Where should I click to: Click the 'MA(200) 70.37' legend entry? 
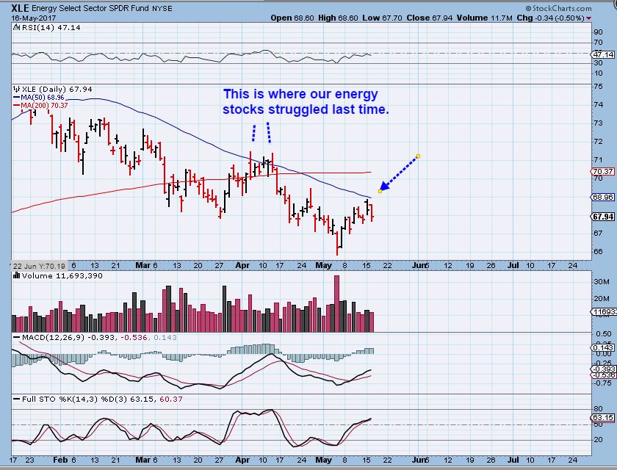(x=44, y=106)
